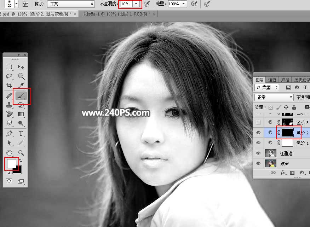
Task: Select the Type tool in toolbox
Action: pos(21,134)
